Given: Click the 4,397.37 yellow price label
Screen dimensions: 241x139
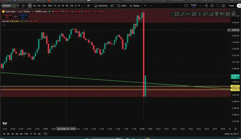Looking at the screenshot, I should 235,86.
